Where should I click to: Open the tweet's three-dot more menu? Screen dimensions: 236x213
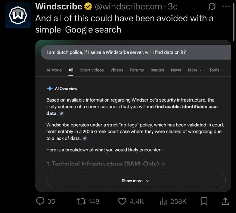click(226, 6)
